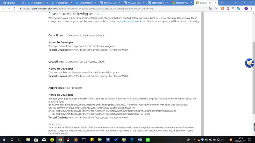Click the floating blue bird widget
Viewport: 255px width, 143px height.
250,63
